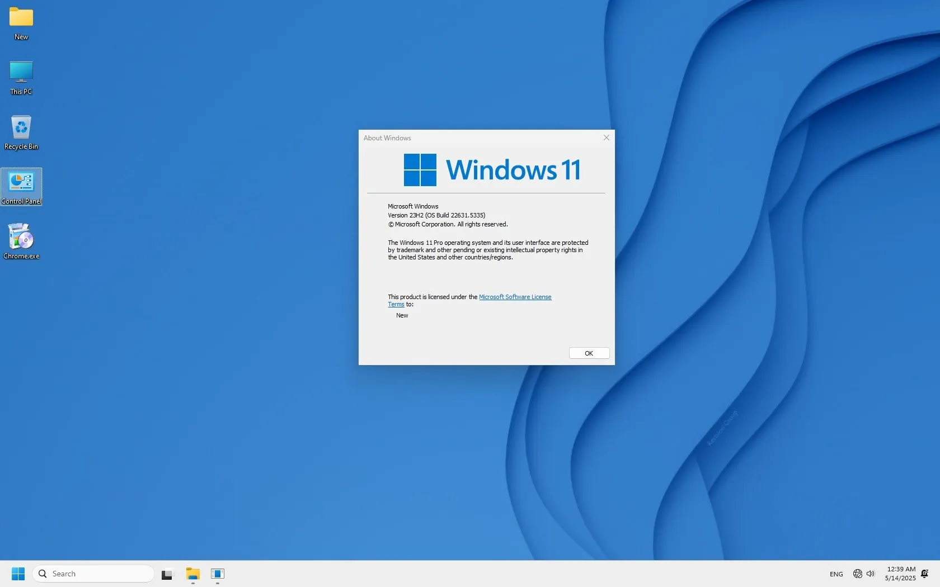This screenshot has width=940, height=587.
Task: Open the Microsoft Software License Terms link
Action: [x=515, y=297]
